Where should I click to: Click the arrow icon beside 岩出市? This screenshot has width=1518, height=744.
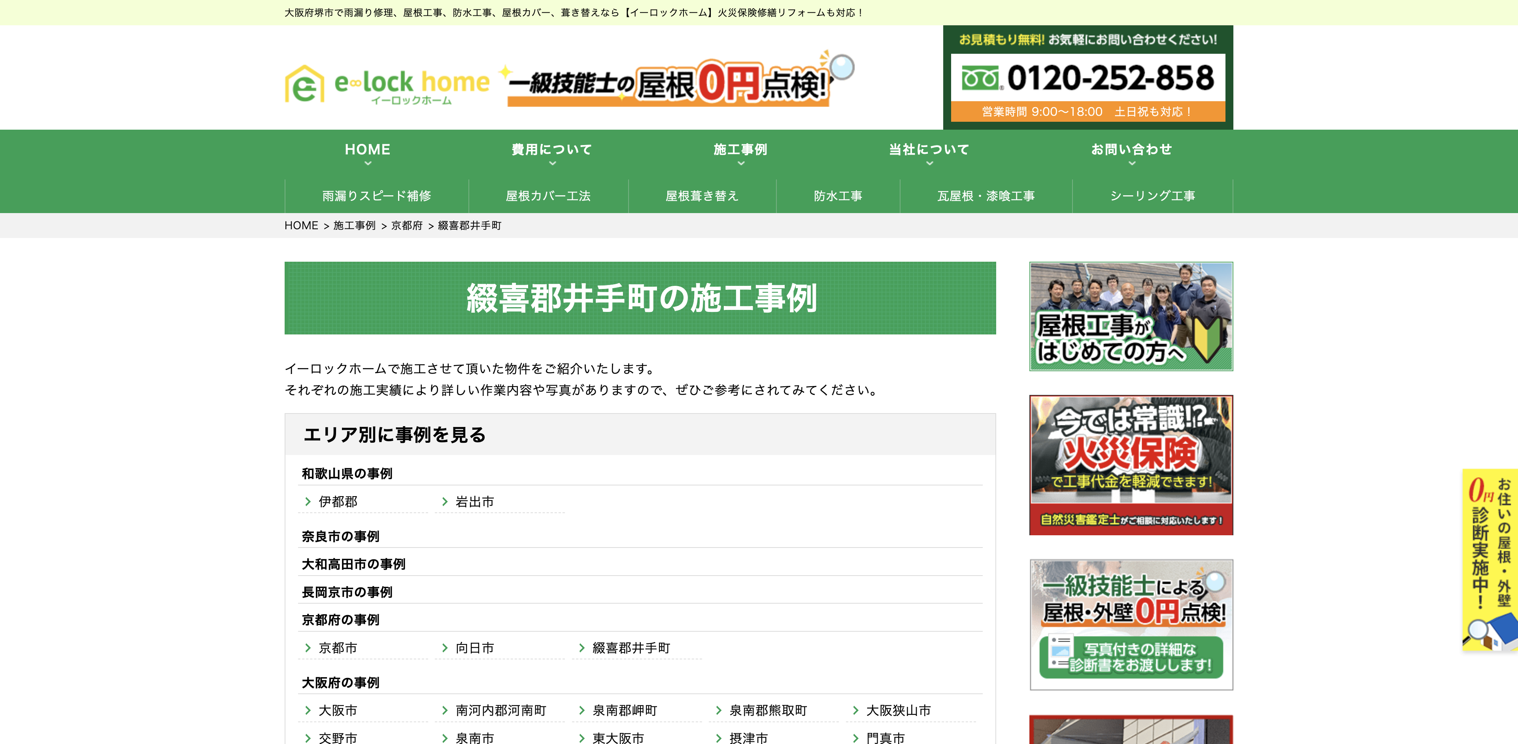(x=445, y=502)
